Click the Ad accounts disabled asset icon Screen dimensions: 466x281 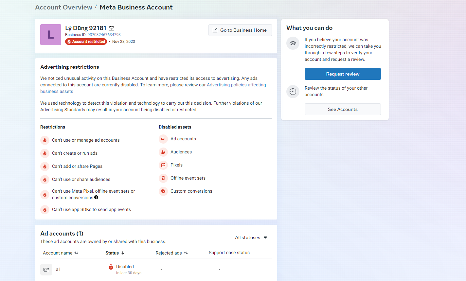coord(163,139)
